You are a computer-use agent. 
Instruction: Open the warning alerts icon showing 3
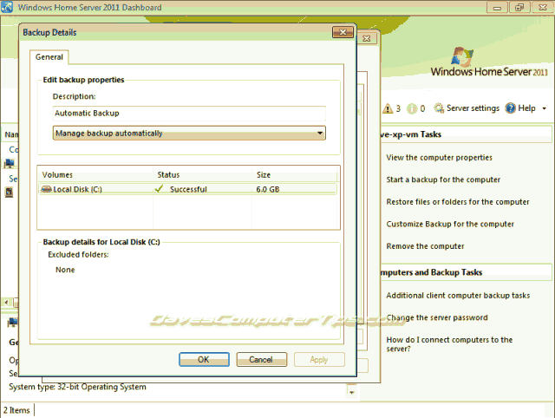point(388,108)
